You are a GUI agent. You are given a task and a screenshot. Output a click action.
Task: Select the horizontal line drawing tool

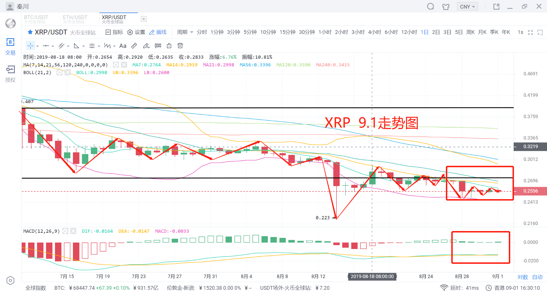(46, 46)
